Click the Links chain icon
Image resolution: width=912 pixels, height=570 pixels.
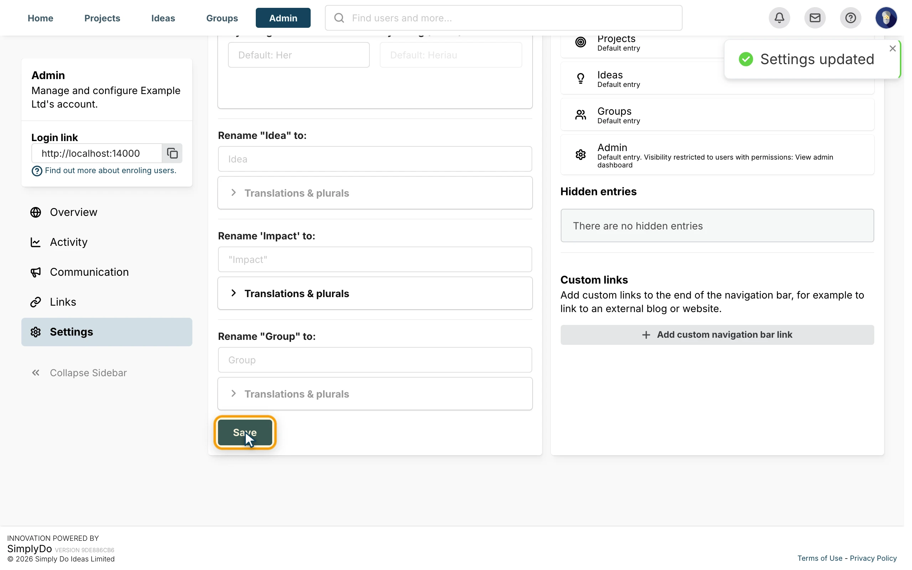[36, 302]
